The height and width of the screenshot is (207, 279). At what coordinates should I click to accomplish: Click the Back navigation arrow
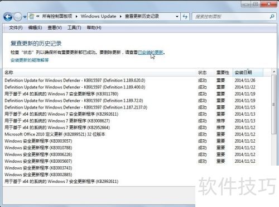point(8,17)
